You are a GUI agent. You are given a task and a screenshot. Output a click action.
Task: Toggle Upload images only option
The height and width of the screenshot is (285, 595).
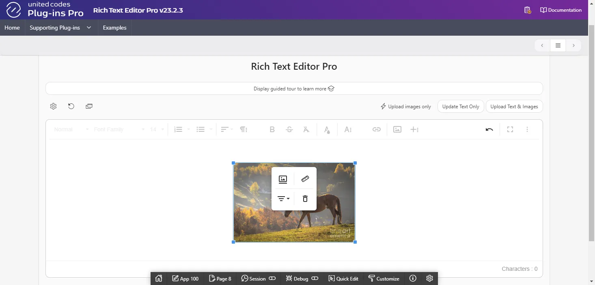pos(405,107)
